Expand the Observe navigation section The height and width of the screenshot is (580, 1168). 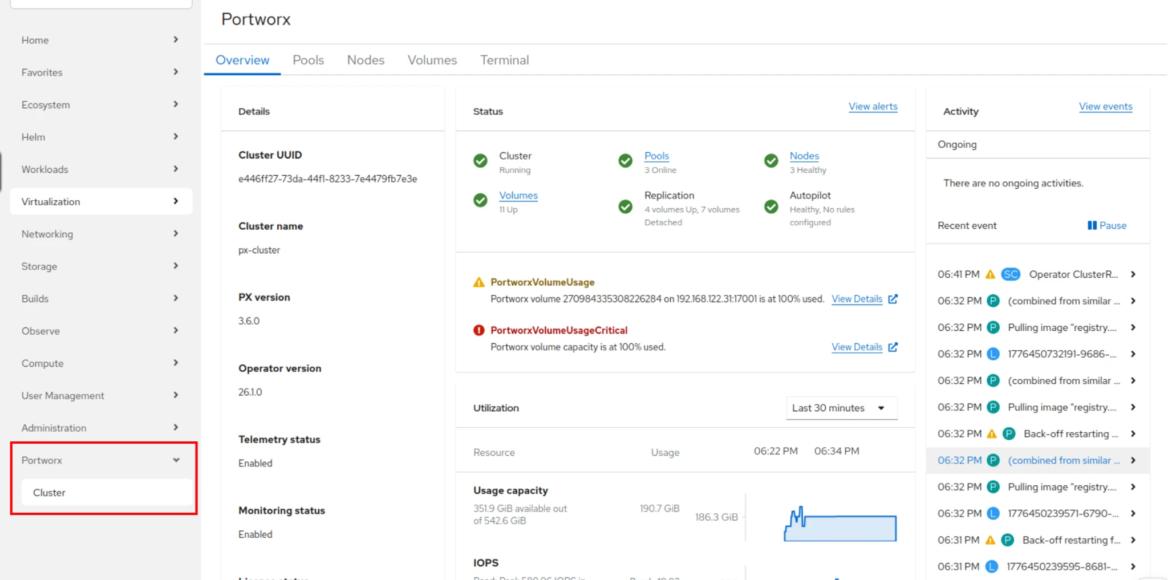(x=101, y=331)
